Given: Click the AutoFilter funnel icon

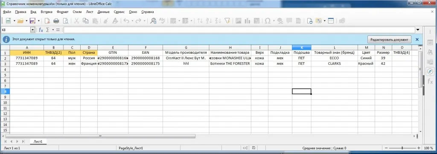Looking at the screenshot, I should coord(227,21).
